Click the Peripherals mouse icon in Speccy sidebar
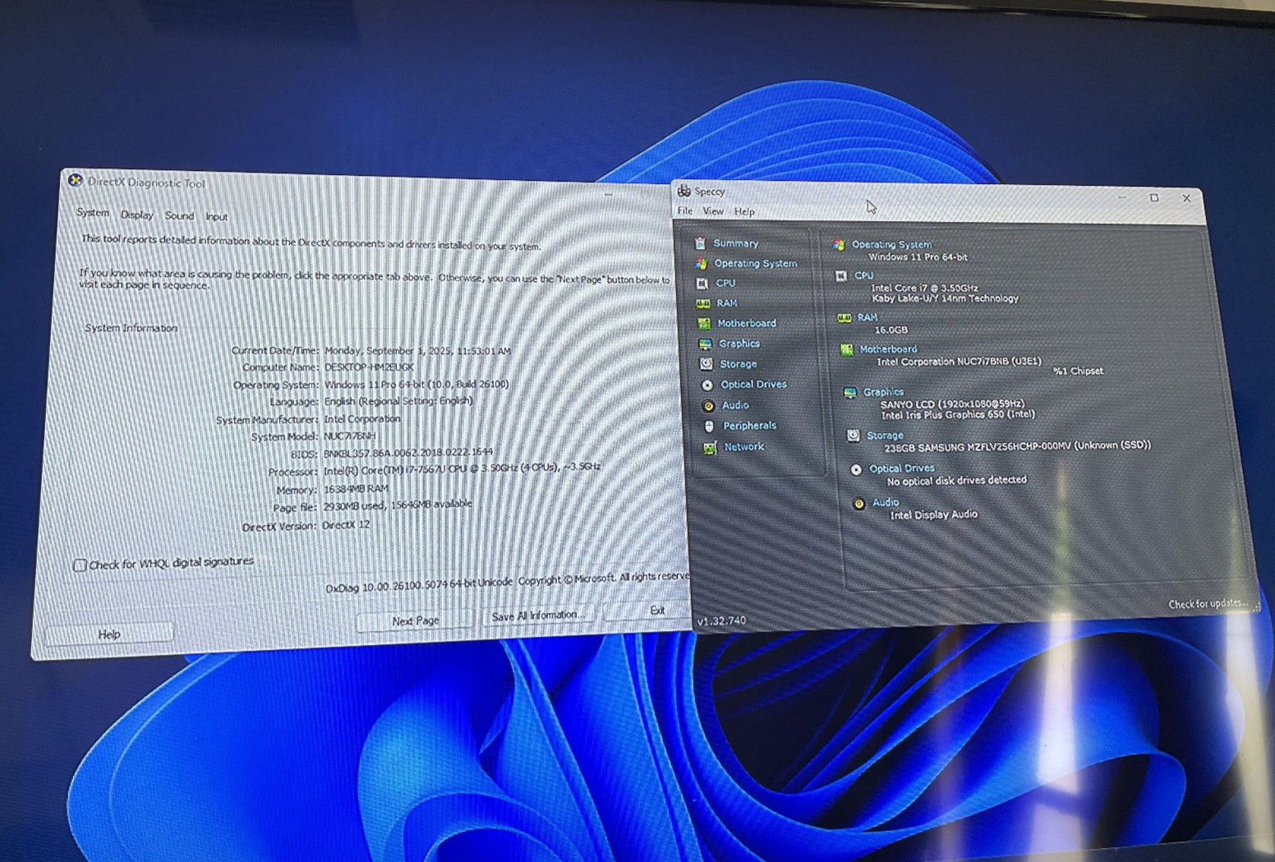 click(x=709, y=426)
